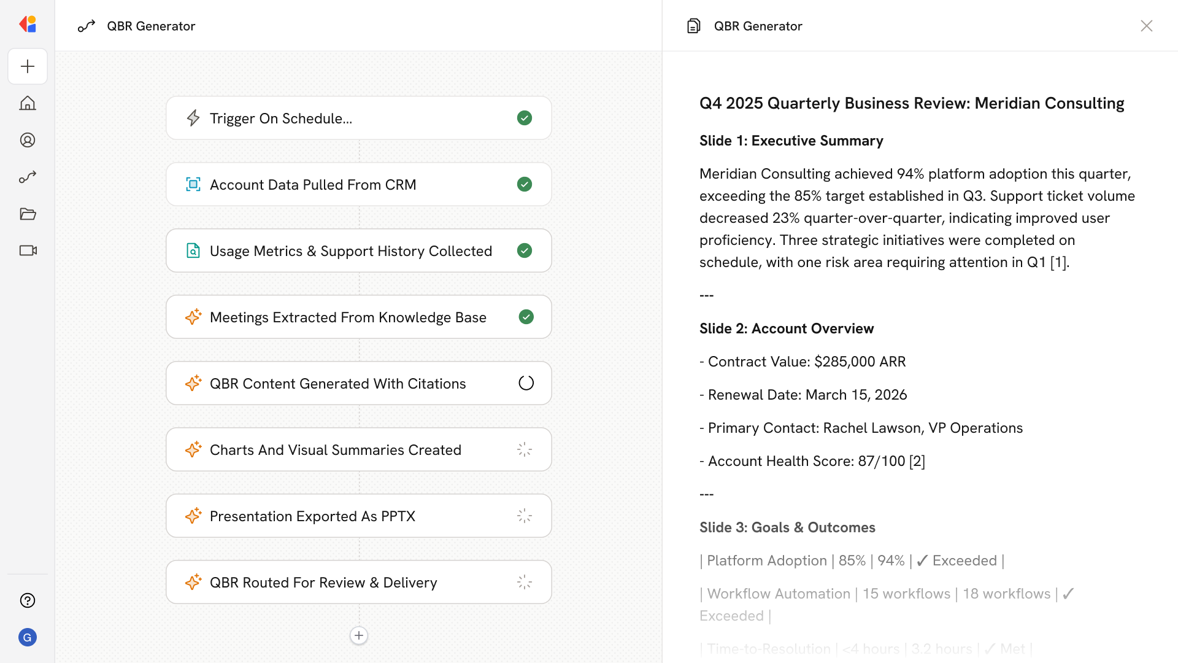1178x663 pixels.
Task: Select the QBR Generator document panel header
Action: pos(758,26)
